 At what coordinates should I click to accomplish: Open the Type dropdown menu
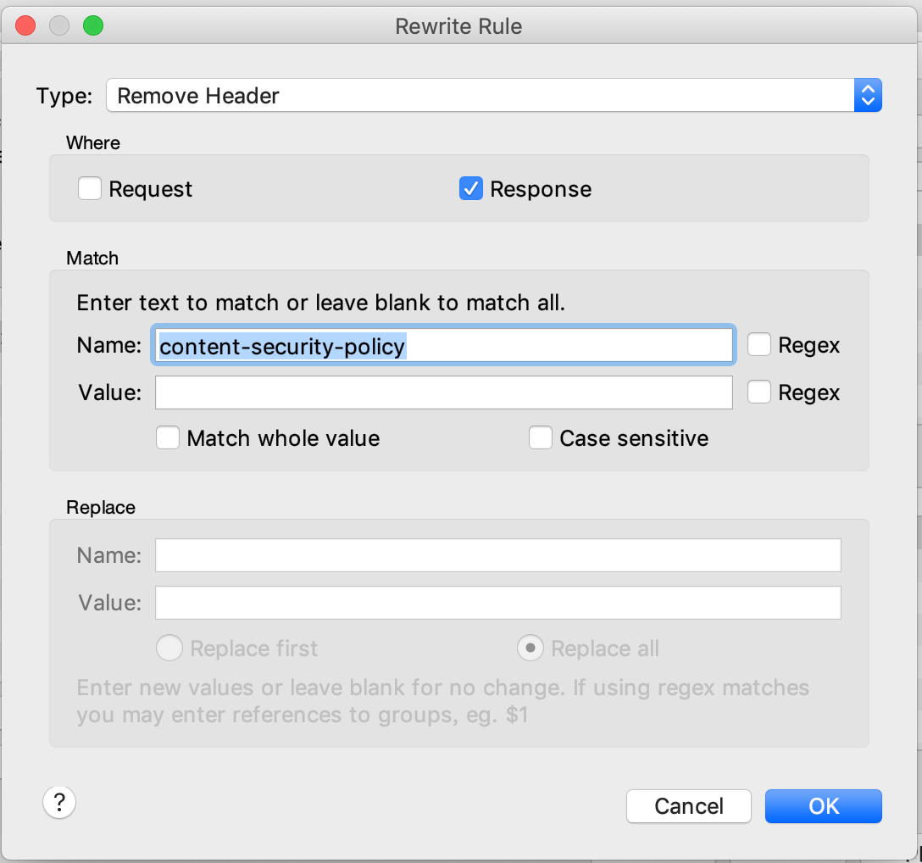pyautogui.click(x=493, y=96)
